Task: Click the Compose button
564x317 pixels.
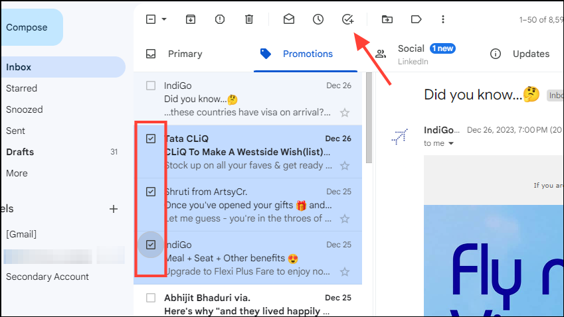Action: [32, 27]
